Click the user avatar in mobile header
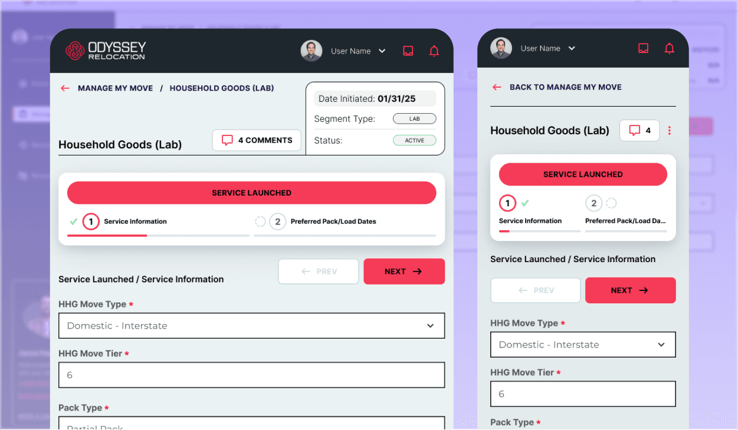 tap(501, 48)
